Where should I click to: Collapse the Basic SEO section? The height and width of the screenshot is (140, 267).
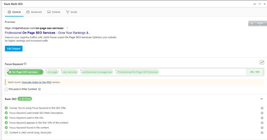[262, 99]
